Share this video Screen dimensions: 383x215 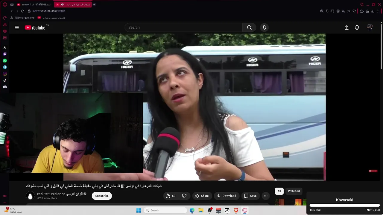tap(202, 196)
